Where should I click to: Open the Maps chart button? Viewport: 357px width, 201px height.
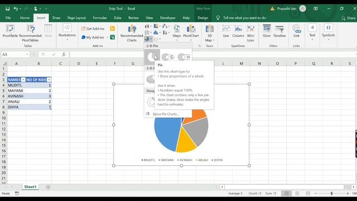tap(177, 32)
